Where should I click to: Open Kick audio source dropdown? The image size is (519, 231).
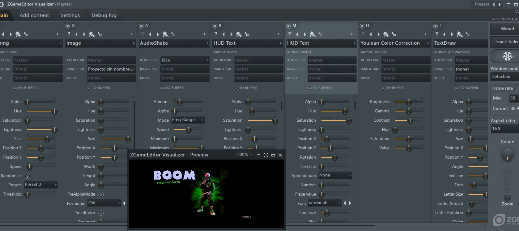pyautogui.click(x=185, y=60)
